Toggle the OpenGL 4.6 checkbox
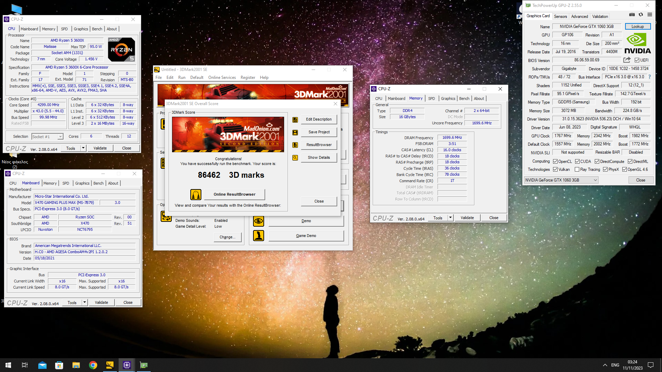This screenshot has height=372, width=662. [x=624, y=169]
